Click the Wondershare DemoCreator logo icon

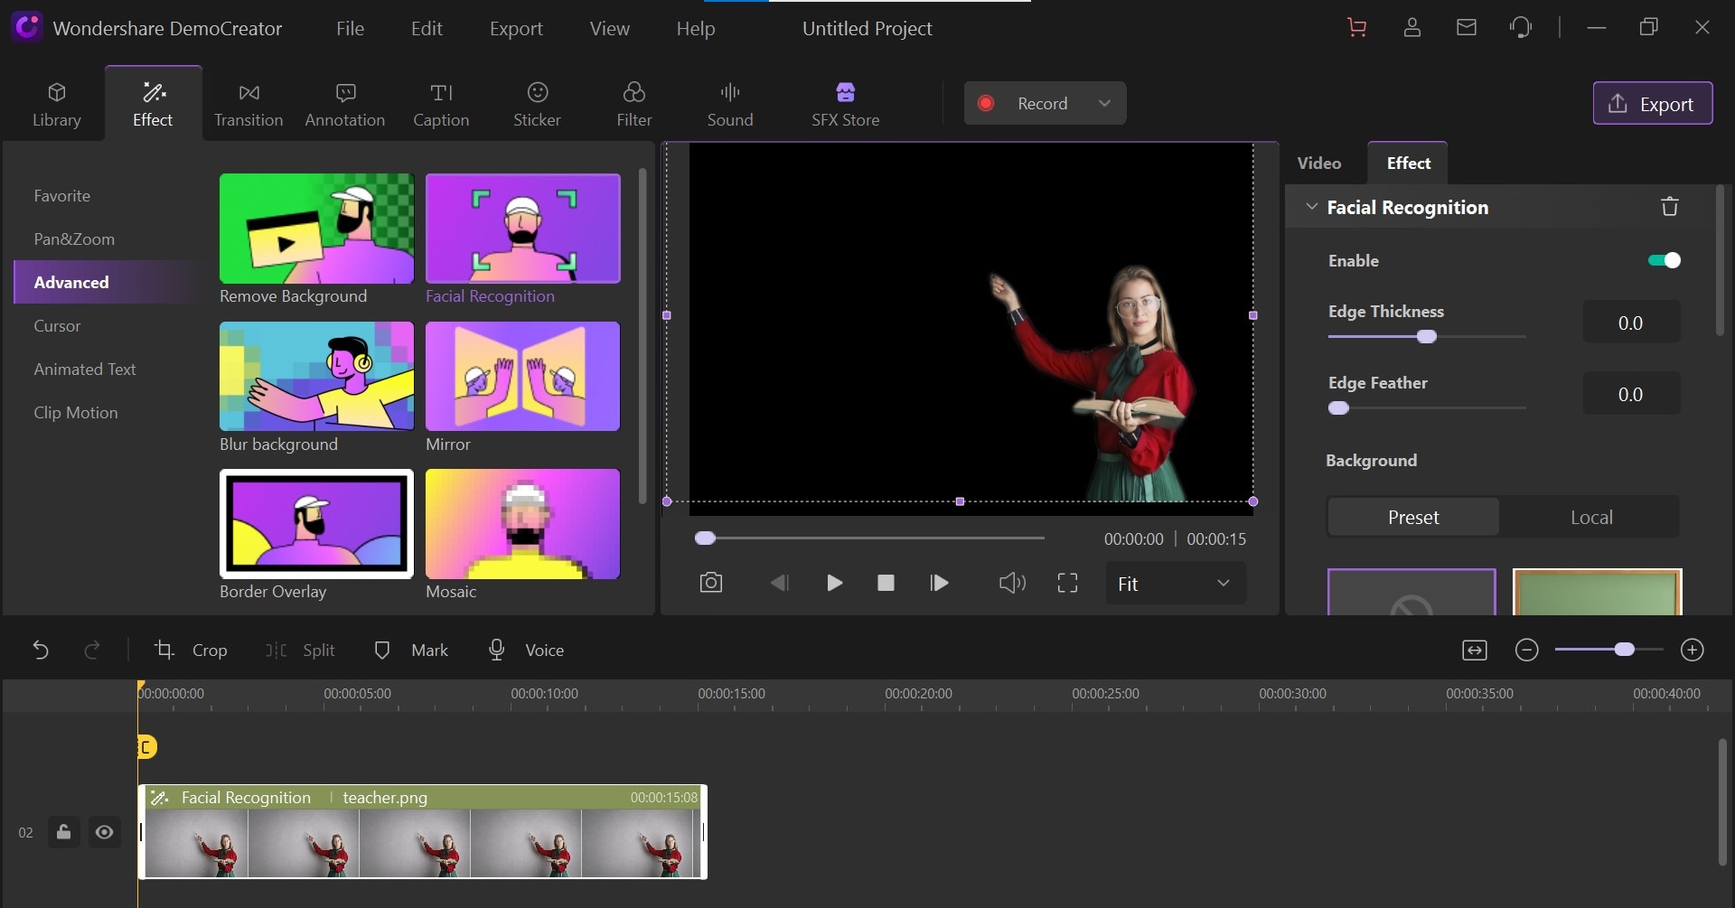26,28
